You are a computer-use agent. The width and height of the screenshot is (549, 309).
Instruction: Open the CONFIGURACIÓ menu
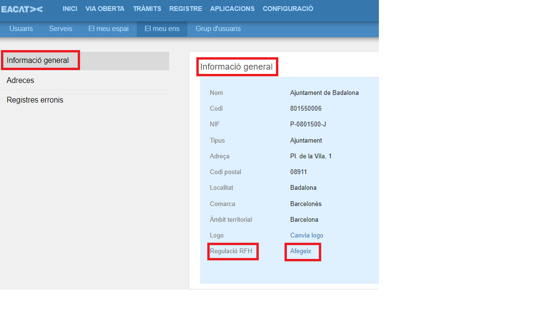288,9
